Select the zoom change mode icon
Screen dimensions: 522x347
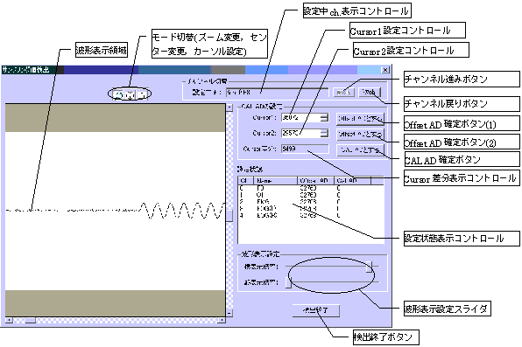(118, 94)
